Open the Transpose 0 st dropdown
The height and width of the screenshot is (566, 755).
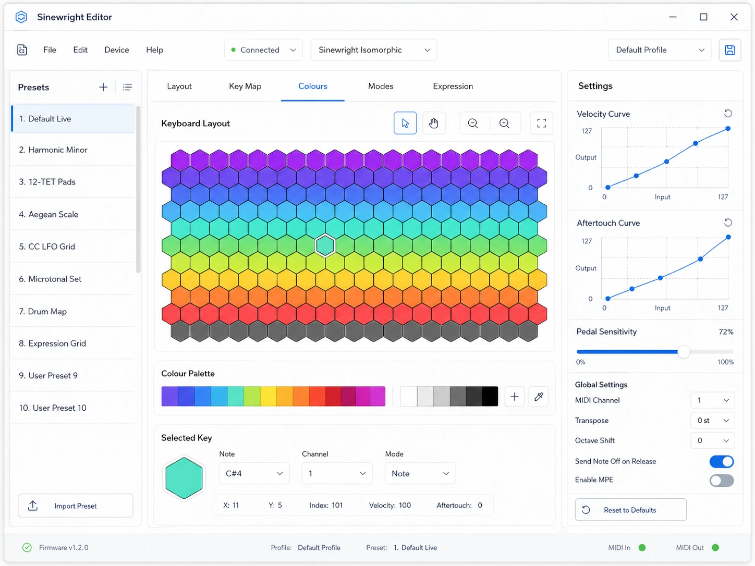(713, 421)
